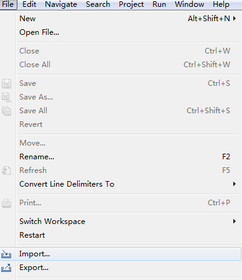This screenshot has height=280, width=242.
Task: Open the Navigate menu
Action: point(61,4)
